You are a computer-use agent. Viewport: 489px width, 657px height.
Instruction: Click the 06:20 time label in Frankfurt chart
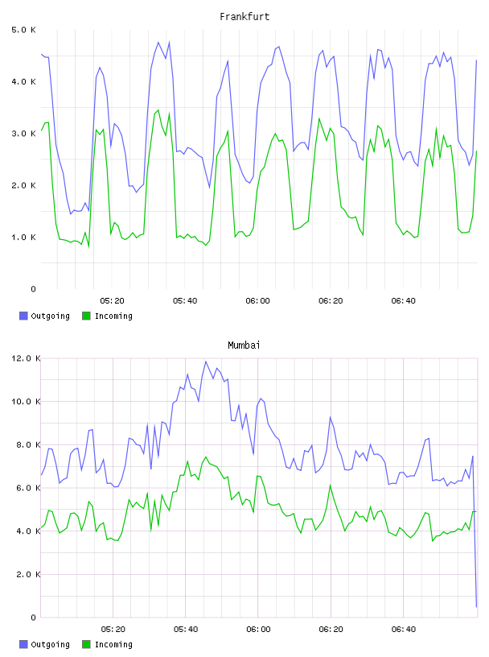(331, 301)
